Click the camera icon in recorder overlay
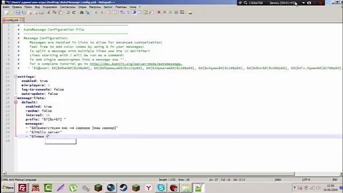The width and height of the screenshot is (343, 193). [x=309, y=3]
